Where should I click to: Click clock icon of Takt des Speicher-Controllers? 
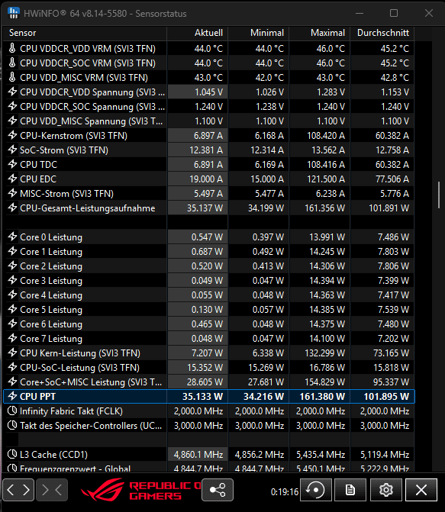click(x=12, y=426)
